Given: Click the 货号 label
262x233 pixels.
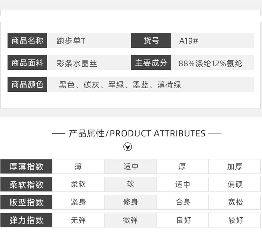Looking at the screenshot, I should 151,41.
